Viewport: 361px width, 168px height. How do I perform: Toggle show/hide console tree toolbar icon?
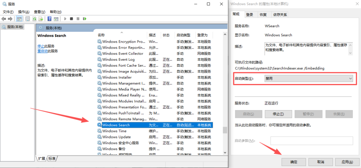pos(19,19)
